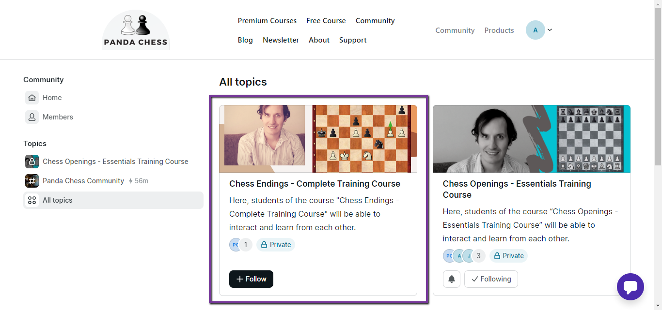Toggle Following on Chess Openings topic
This screenshot has width=662, height=310.
pos(491,279)
